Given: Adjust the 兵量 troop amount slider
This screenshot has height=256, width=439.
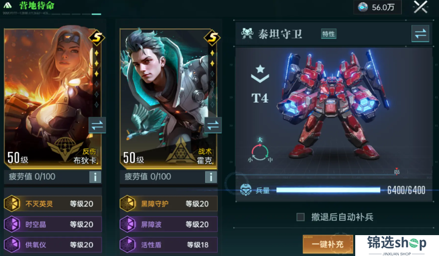Looking at the screenshot, I should pos(328,190).
